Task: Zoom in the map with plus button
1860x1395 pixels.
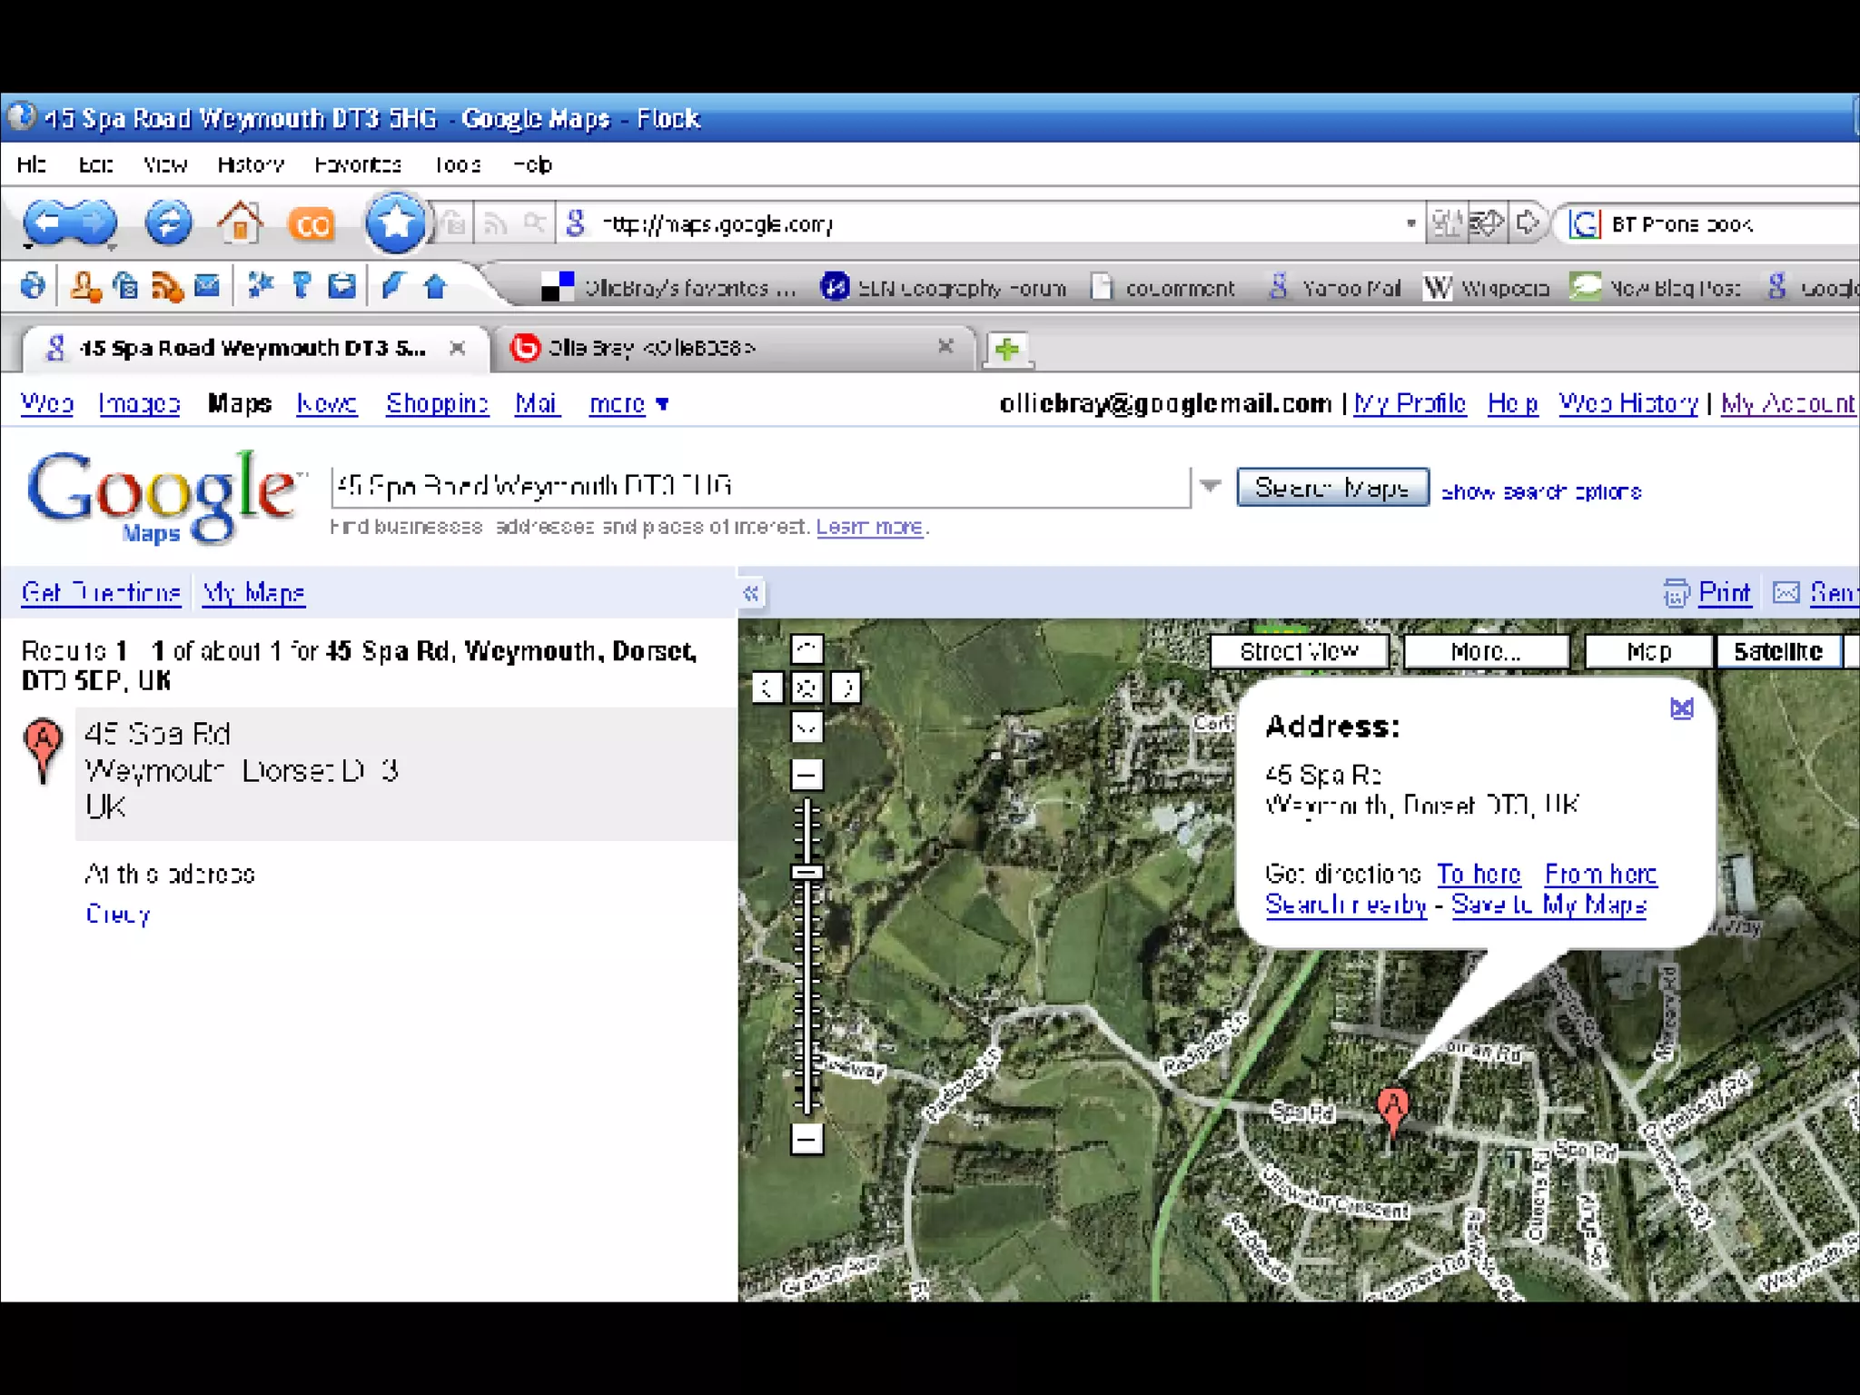Action: click(806, 775)
